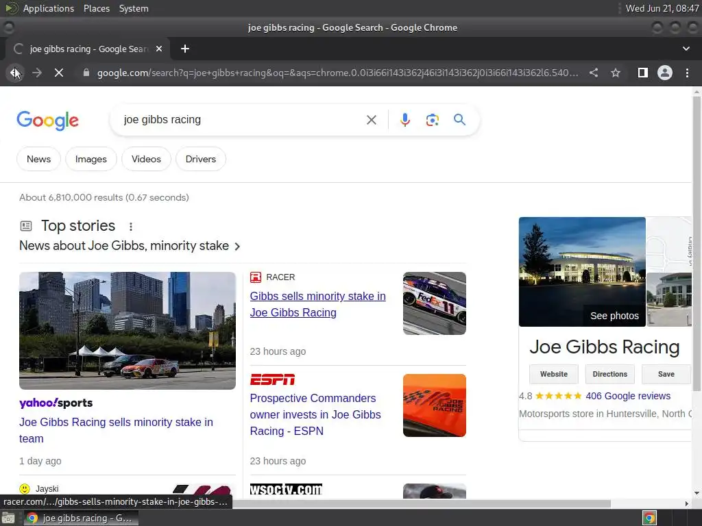Select the Videos filter chip
This screenshot has width=702, height=526.
146,159
